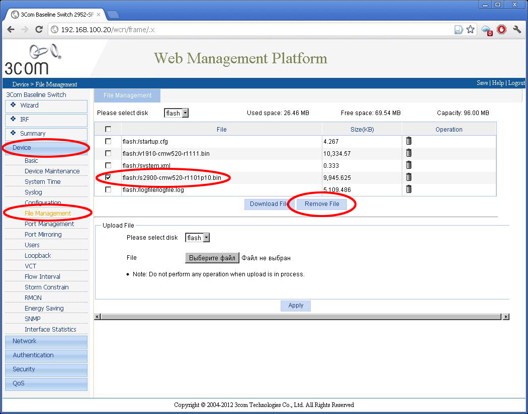
Task: Open the Syslog page
Action: click(x=33, y=192)
